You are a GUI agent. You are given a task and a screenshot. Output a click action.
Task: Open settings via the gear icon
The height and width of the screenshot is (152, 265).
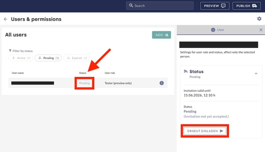pos(259,19)
